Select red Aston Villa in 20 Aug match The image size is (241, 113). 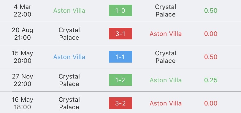[166, 34]
